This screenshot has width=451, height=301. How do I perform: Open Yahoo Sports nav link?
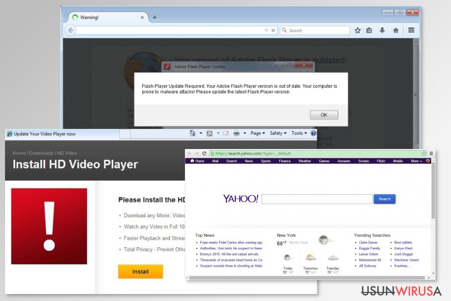tap(266, 161)
